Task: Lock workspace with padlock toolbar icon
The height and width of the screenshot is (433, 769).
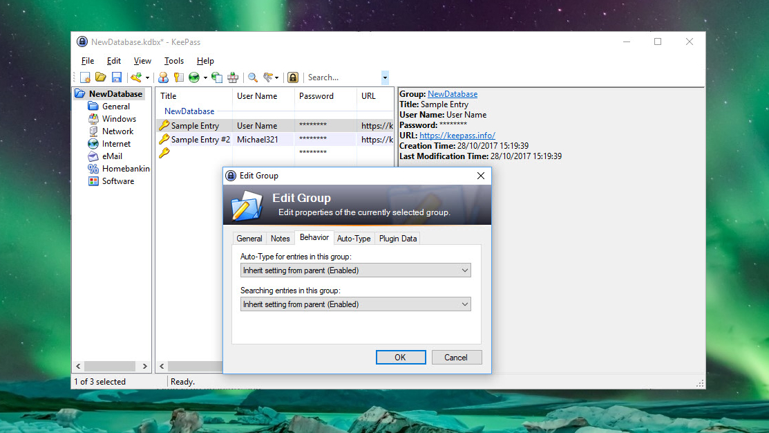Action: (293, 77)
